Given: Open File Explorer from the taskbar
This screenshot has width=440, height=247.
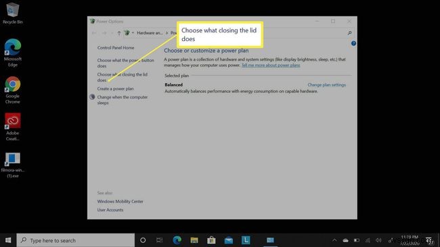Looking at the screenshot, I should tap(194, 240).
